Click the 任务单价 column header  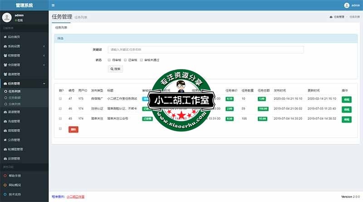[231, 91]
